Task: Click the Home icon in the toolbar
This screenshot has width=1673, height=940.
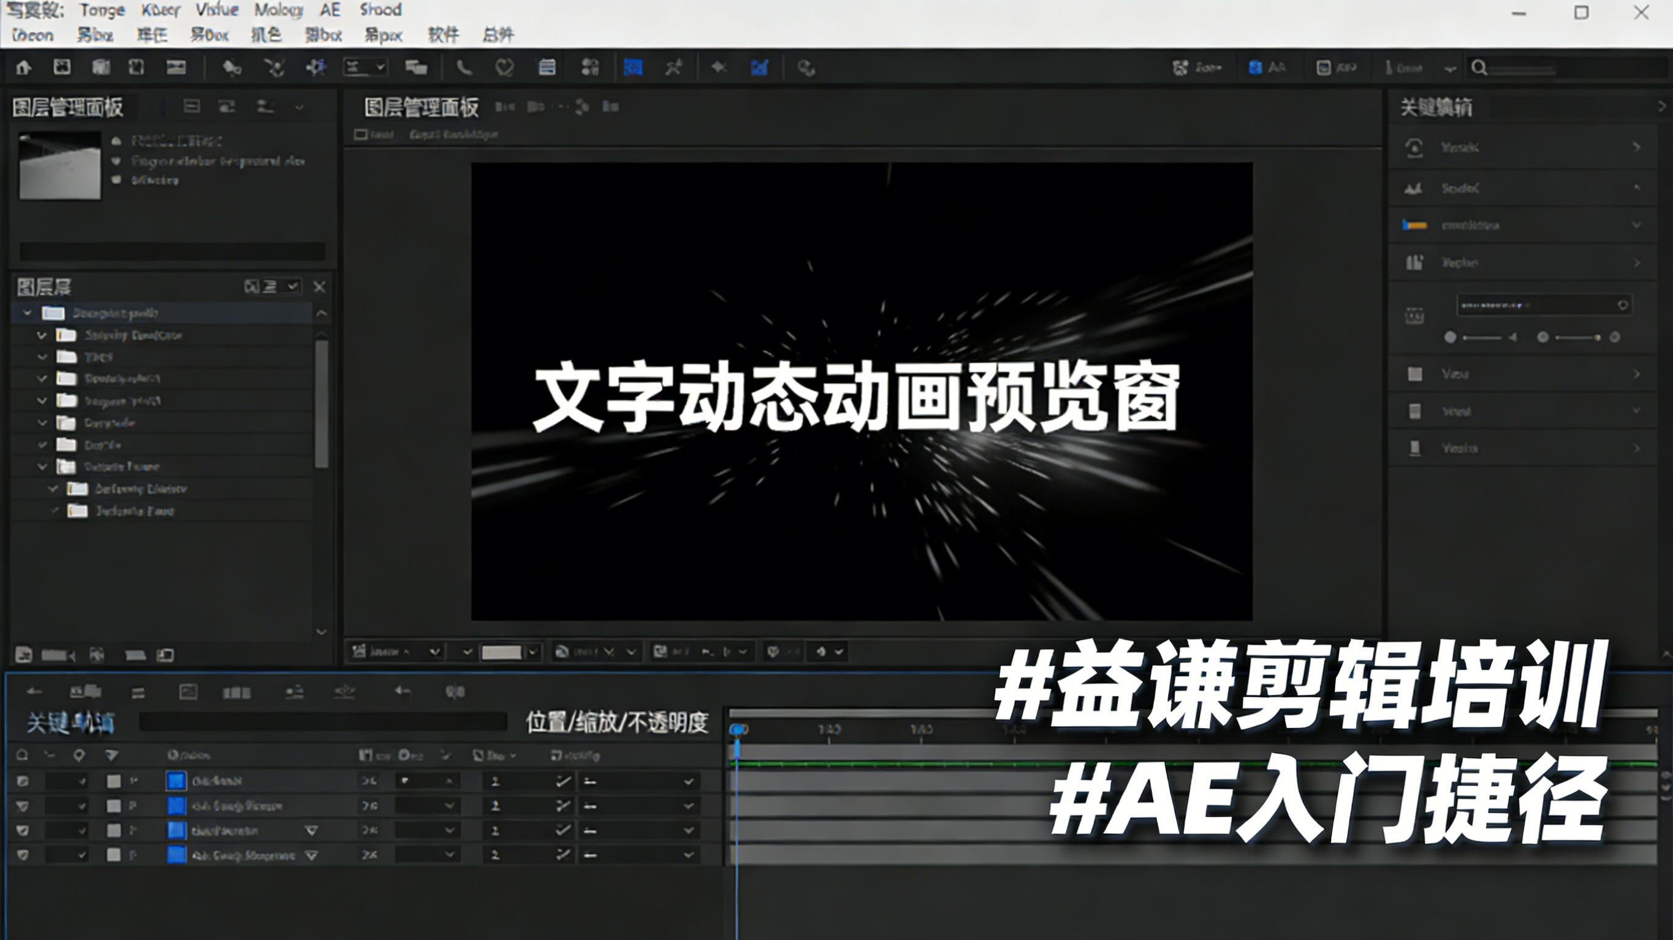Action: [x=24, y=67]
